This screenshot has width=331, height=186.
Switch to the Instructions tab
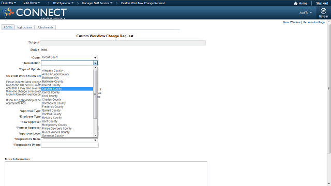(24, 27)
